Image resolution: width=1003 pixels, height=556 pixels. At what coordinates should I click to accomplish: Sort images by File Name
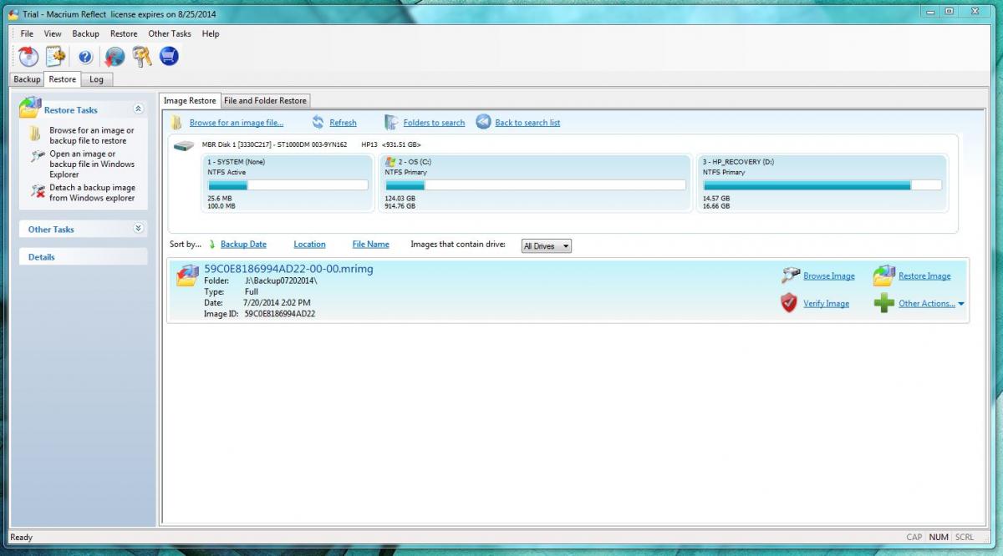[370, 245]
